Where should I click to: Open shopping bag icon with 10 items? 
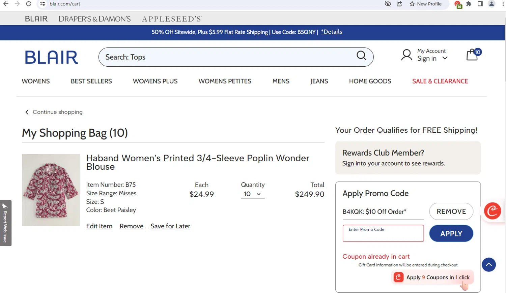point(473,55)
